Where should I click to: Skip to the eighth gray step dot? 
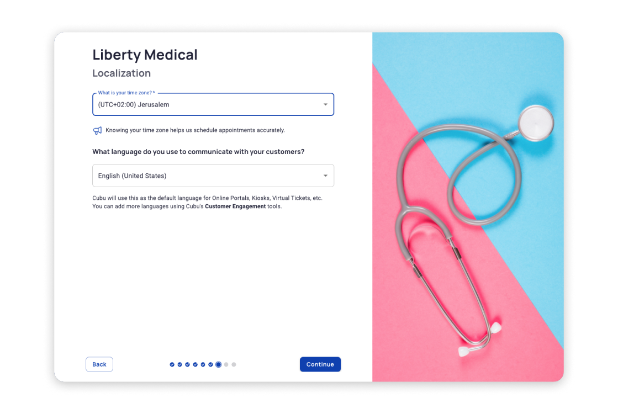pyautogui.click(x=226, y=364)
